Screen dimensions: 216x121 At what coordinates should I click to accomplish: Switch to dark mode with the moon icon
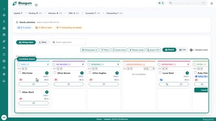coord(163,3)
